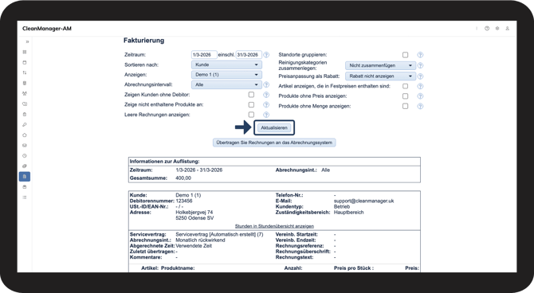Open help icon for Preisanpassung als Rabatt

point(420,76)
